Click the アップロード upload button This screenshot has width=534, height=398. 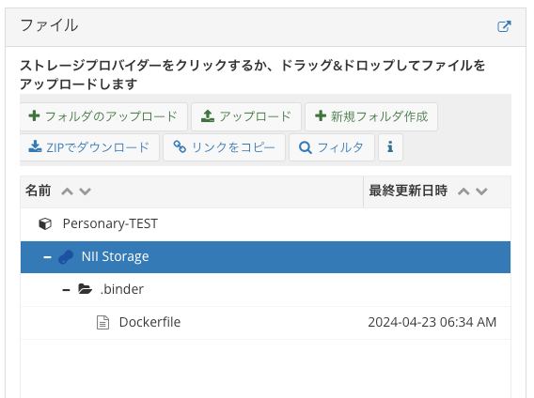coord(246,116)
